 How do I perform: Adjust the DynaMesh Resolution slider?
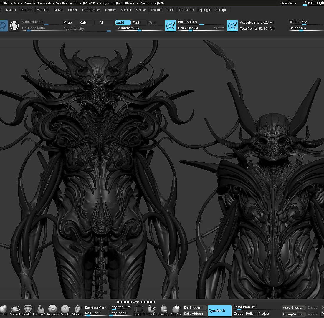256,307
